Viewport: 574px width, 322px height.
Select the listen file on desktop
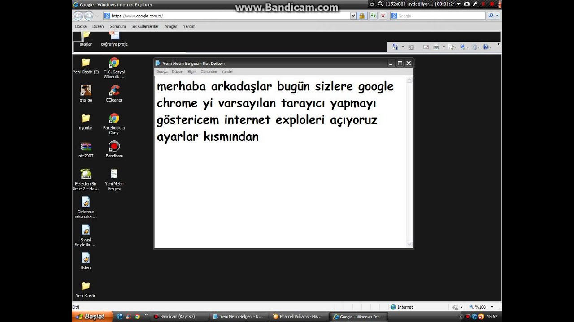click(x=86, y=261)
